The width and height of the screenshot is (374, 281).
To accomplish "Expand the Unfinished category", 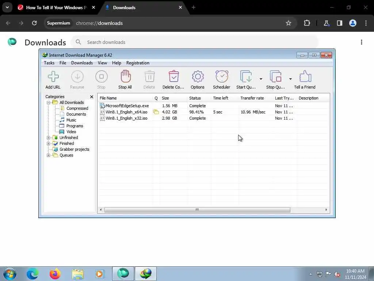I will (x=49, y=138).
